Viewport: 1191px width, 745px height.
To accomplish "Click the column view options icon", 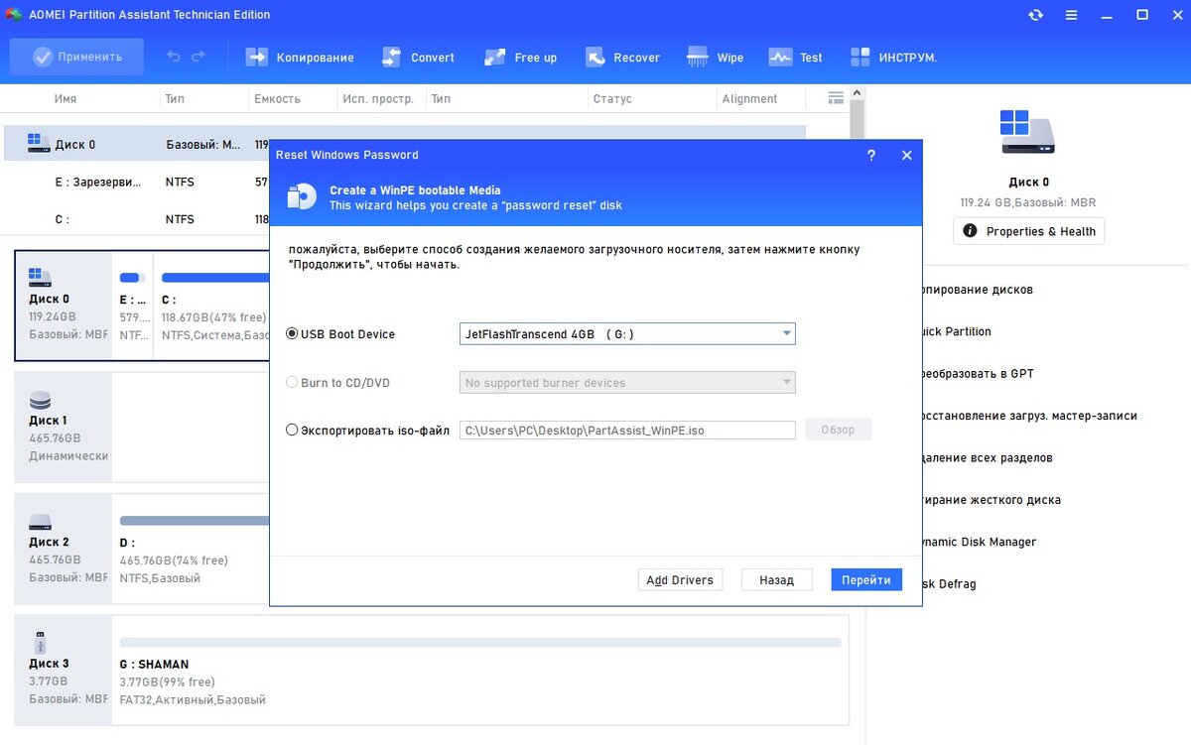I will (x=836, y=98).
